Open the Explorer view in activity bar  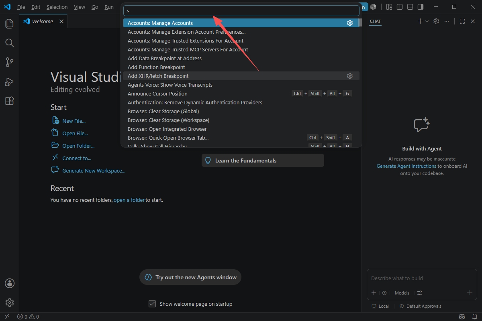click(9, 24)
